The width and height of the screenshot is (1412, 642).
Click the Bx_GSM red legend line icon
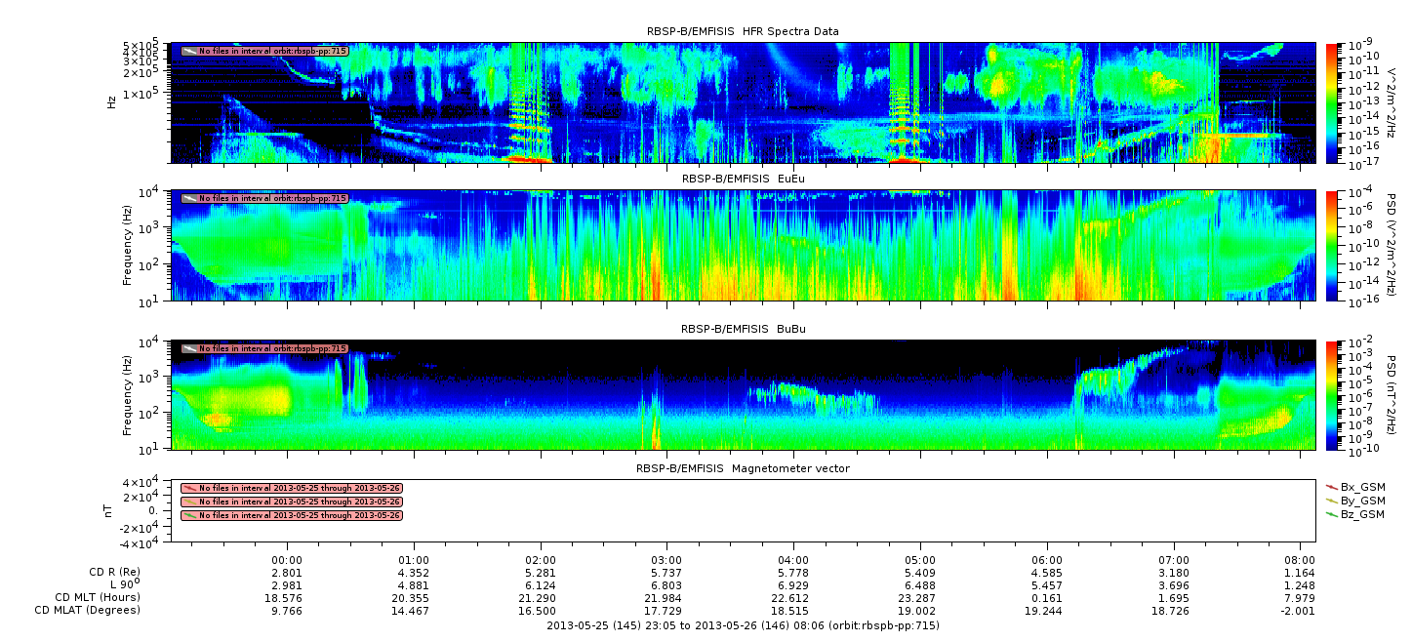(1331, 486)
